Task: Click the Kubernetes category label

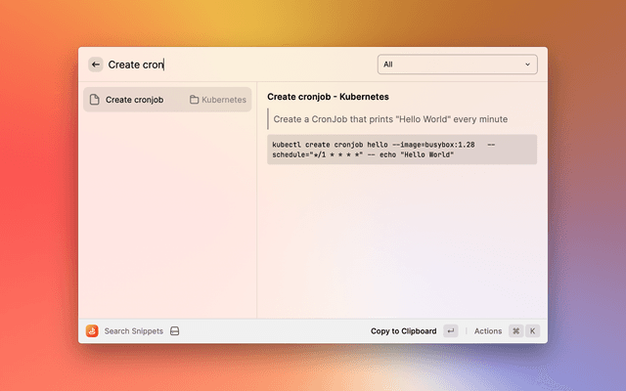Action: 224,100
